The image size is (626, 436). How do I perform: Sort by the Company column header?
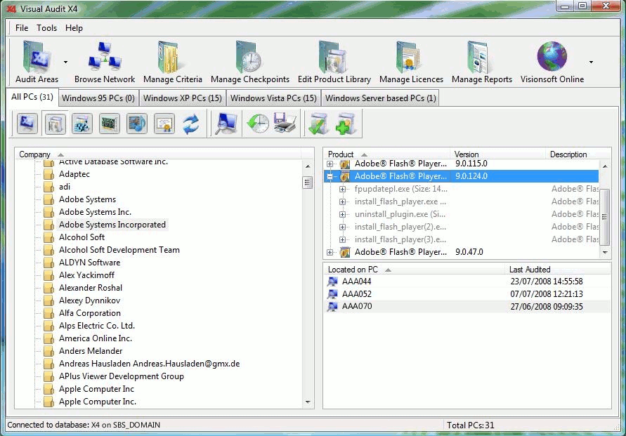click(x=158, y=154)
